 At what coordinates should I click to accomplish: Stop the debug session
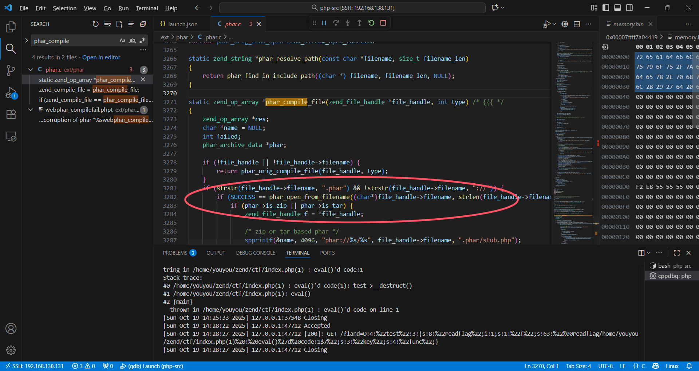pos(383,23)
